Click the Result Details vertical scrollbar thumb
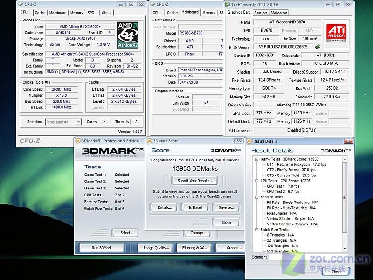This screenshot has height=280, width=373. pos(345,197)
